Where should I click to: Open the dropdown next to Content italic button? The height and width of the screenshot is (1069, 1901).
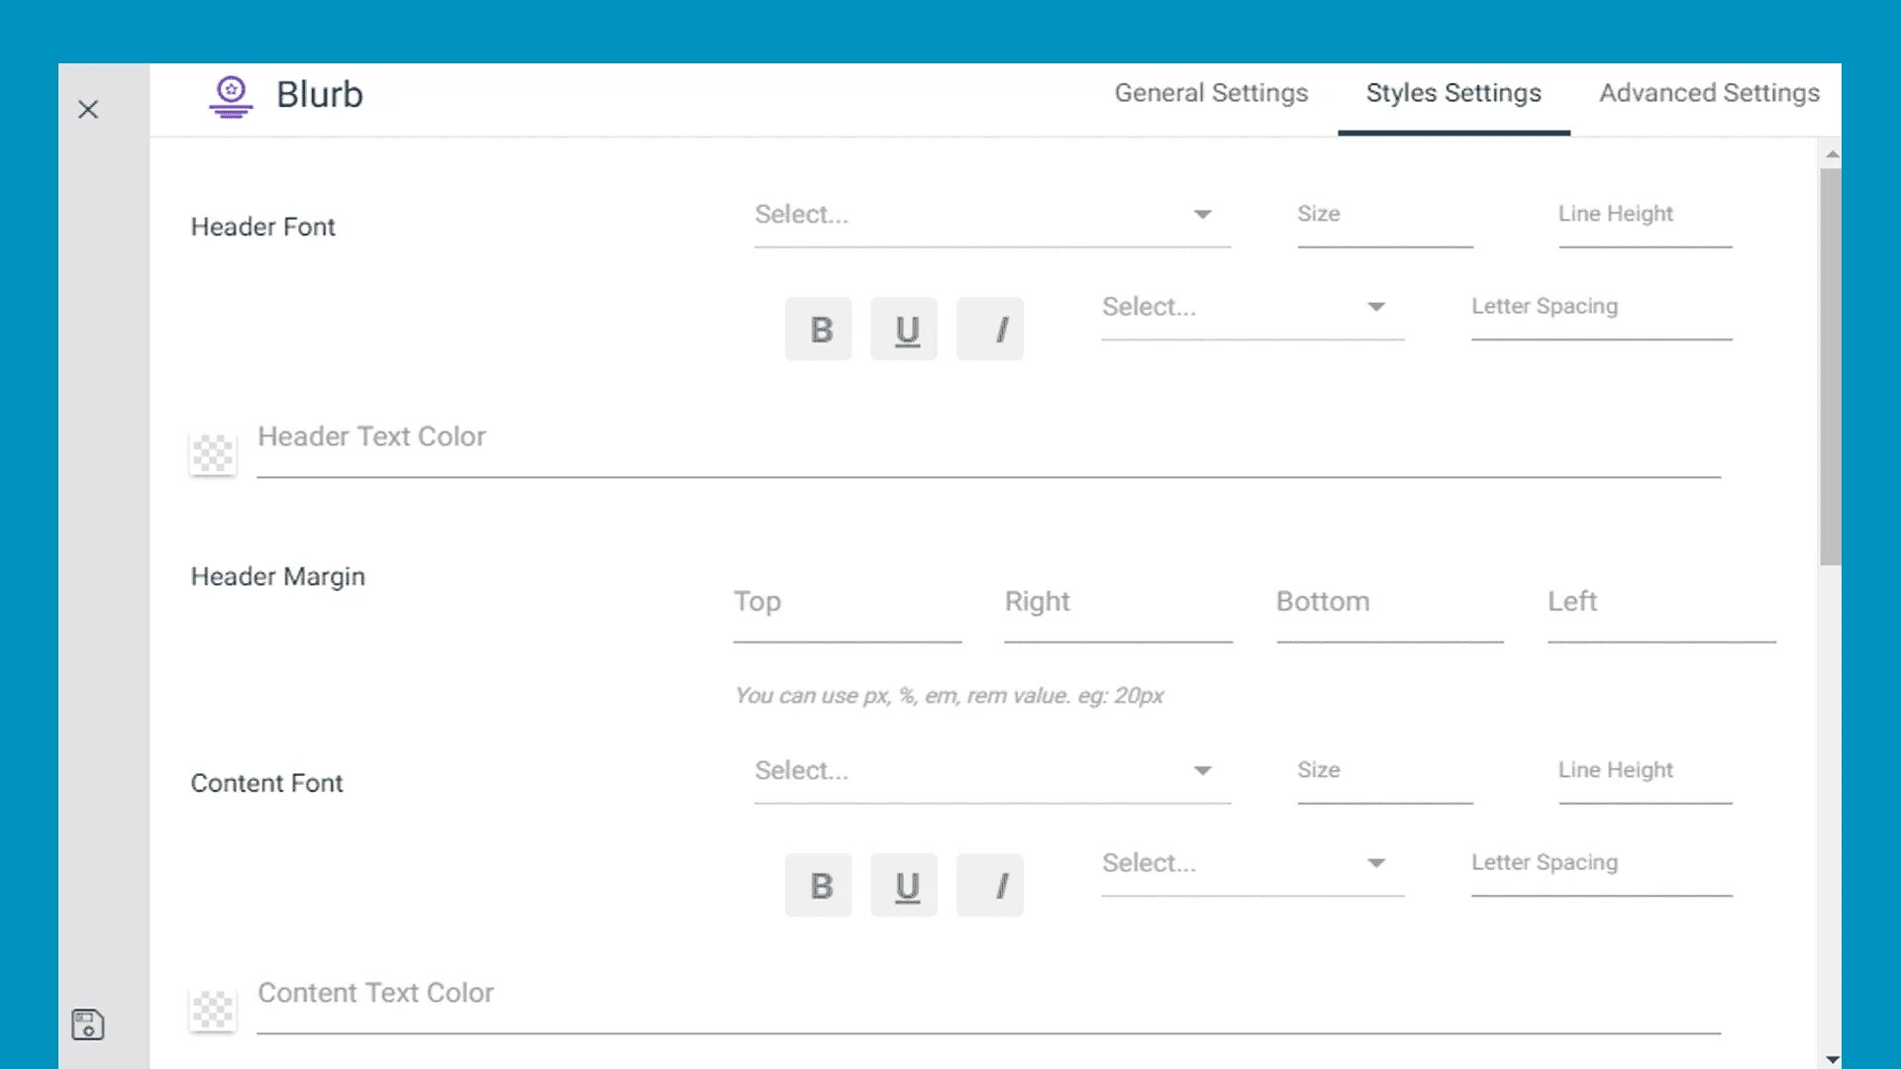(1251, 863)
